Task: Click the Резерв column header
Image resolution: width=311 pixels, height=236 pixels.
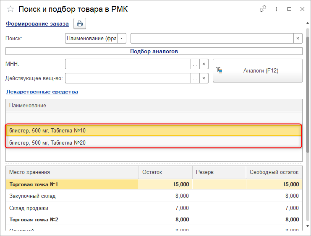Action: pyautogui.click(x=220, y=172)
